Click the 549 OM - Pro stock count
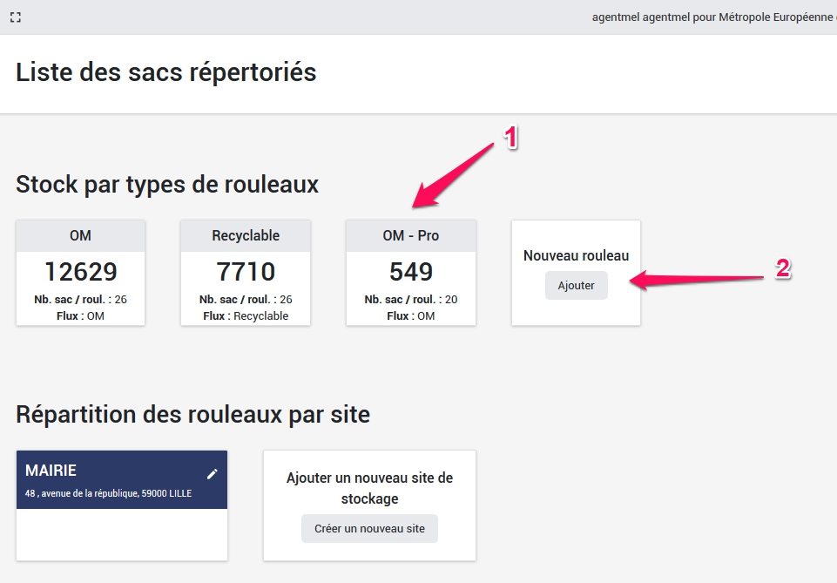Image resolution: width=837 pixels, height=583 pixels. (x=410, y=271)
